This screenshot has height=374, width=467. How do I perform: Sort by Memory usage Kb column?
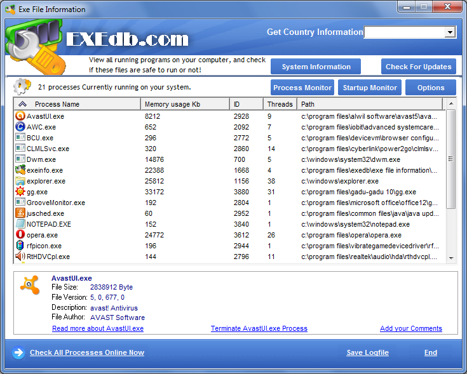coord(185,104)
